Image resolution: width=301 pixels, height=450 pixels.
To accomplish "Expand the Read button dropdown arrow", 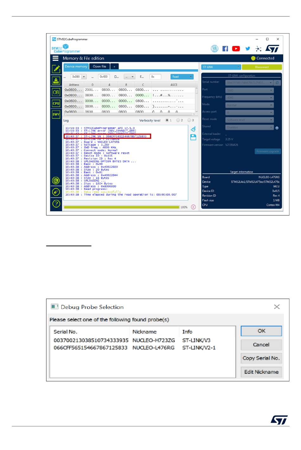I will [x=191, y=77].
